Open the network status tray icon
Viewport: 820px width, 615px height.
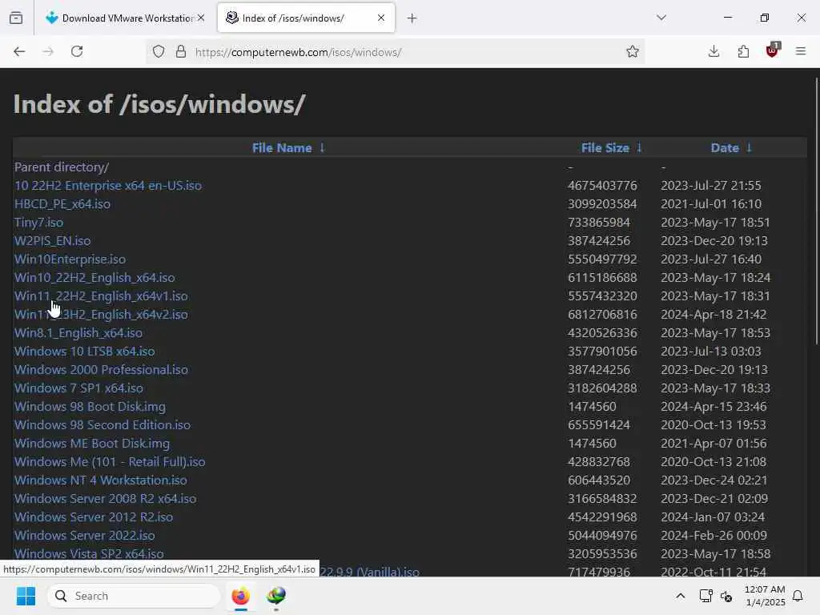pos(705,596)
